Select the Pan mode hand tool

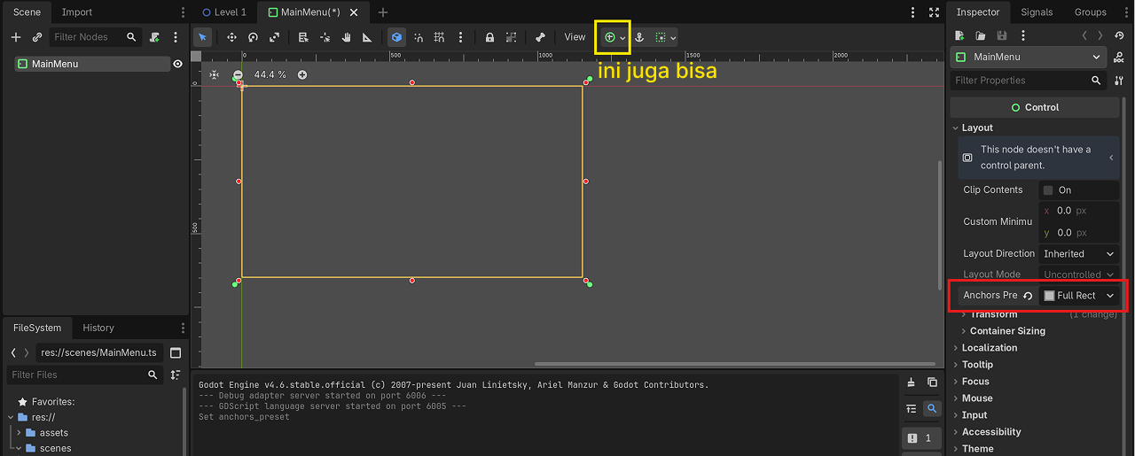click(346, 37)
